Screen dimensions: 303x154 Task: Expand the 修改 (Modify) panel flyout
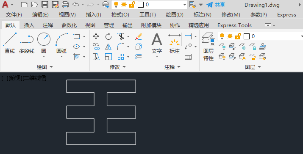click(x=118, y=67)
